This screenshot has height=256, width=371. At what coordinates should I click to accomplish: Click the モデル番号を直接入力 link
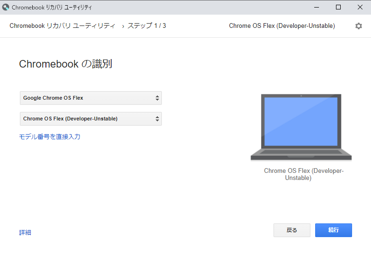(50, 137)
